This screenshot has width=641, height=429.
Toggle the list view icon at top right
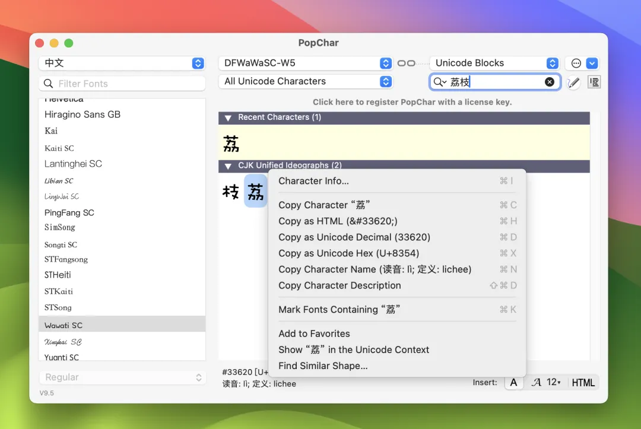(594, 82)
